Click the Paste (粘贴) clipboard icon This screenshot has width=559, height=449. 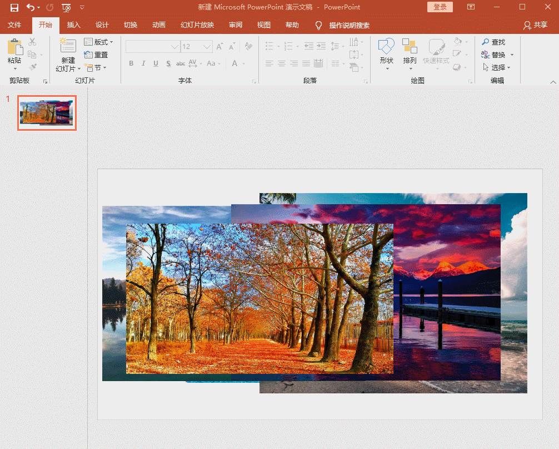tap(14, 48)
